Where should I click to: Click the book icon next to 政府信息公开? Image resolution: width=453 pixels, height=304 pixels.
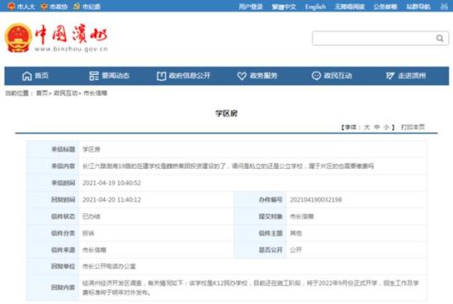(x=161, y=76)
